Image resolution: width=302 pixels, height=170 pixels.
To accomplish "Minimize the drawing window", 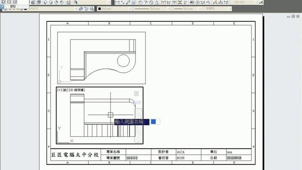I will tap(288, 17).
